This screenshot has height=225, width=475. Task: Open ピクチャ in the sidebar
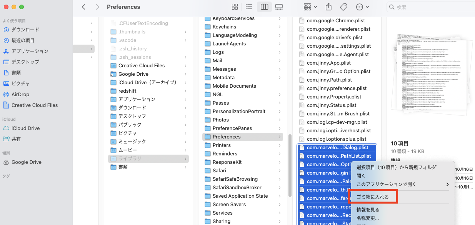20,83
